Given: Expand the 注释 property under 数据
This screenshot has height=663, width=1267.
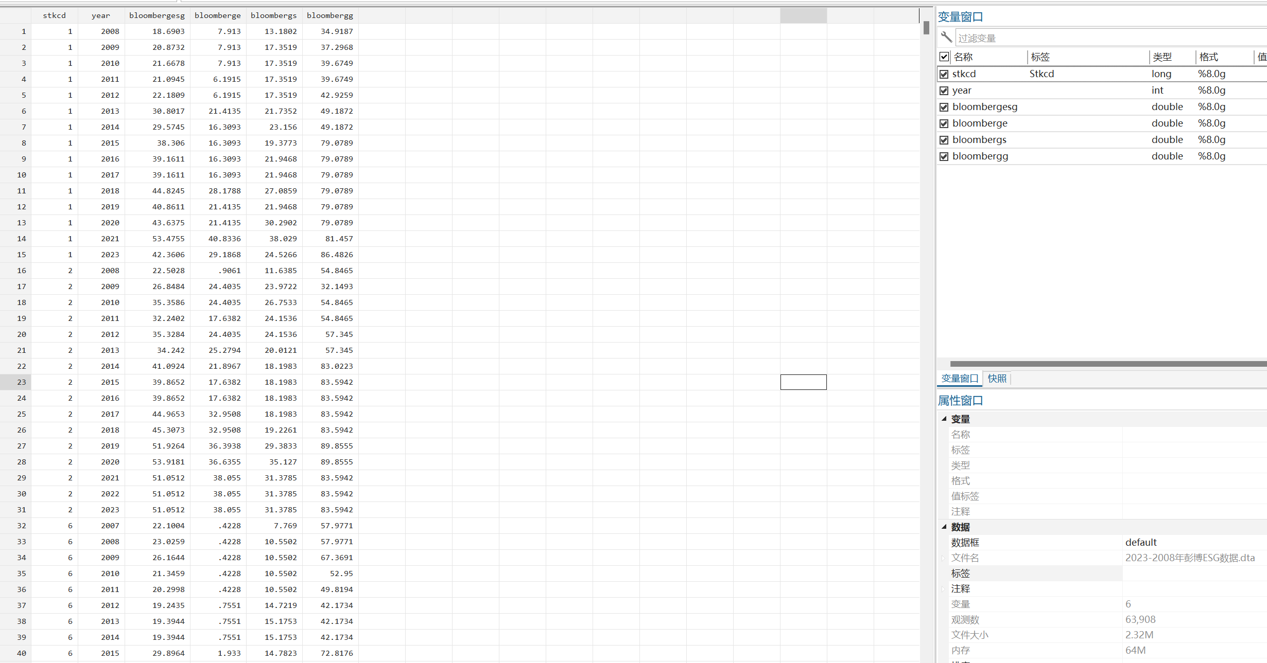Looking at the screenshot, I should [943, 589].
